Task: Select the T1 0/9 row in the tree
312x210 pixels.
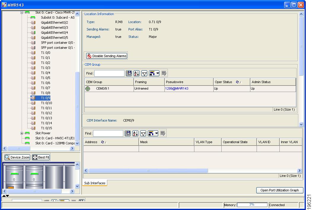Action: (40, 98)
